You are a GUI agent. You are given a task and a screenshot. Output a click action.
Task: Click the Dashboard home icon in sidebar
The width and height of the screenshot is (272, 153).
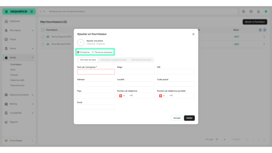tap(6, 21)
